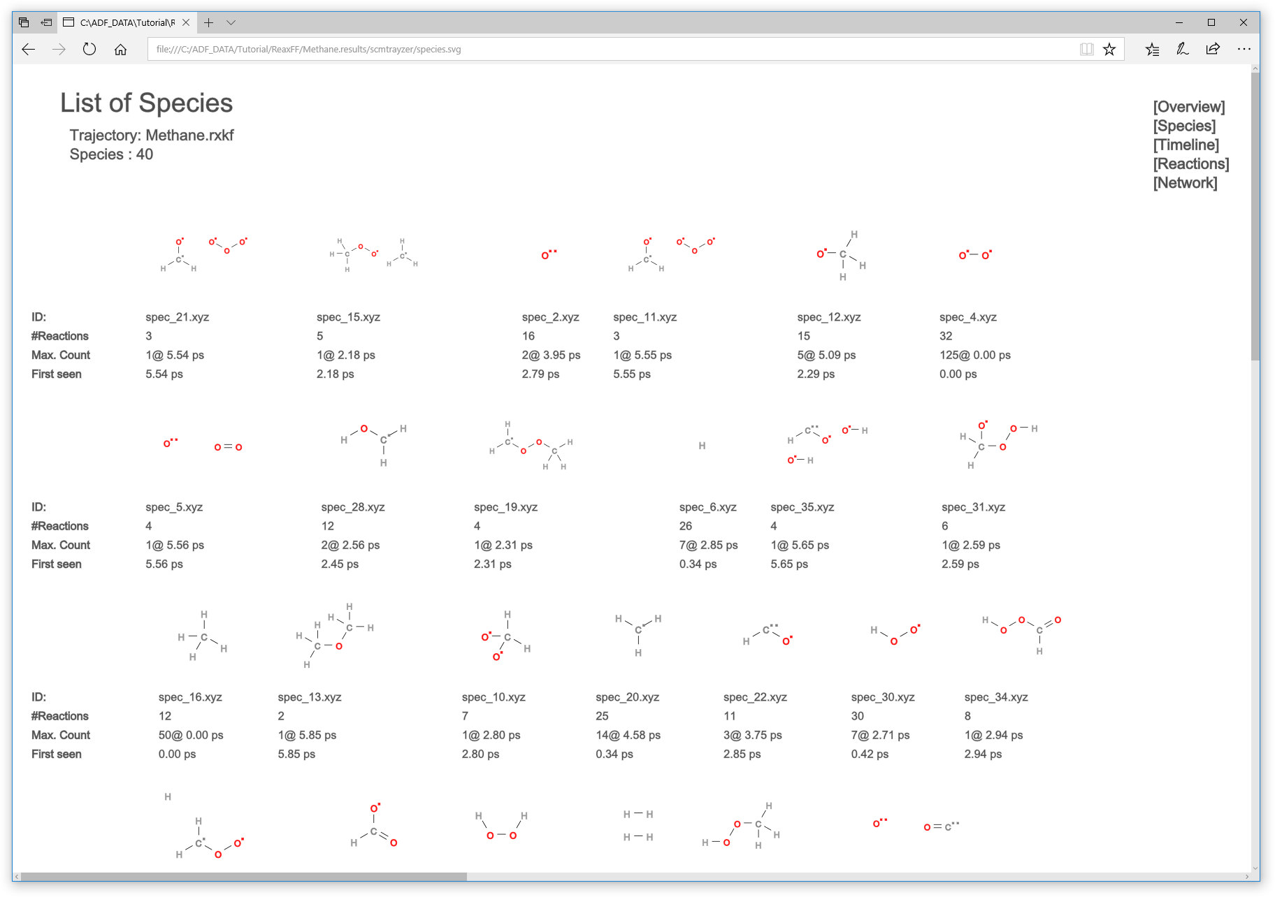The height and width of the screenshot is (897, 1275).
Task: Refresh the species.svg page
Action: point(89,49)
